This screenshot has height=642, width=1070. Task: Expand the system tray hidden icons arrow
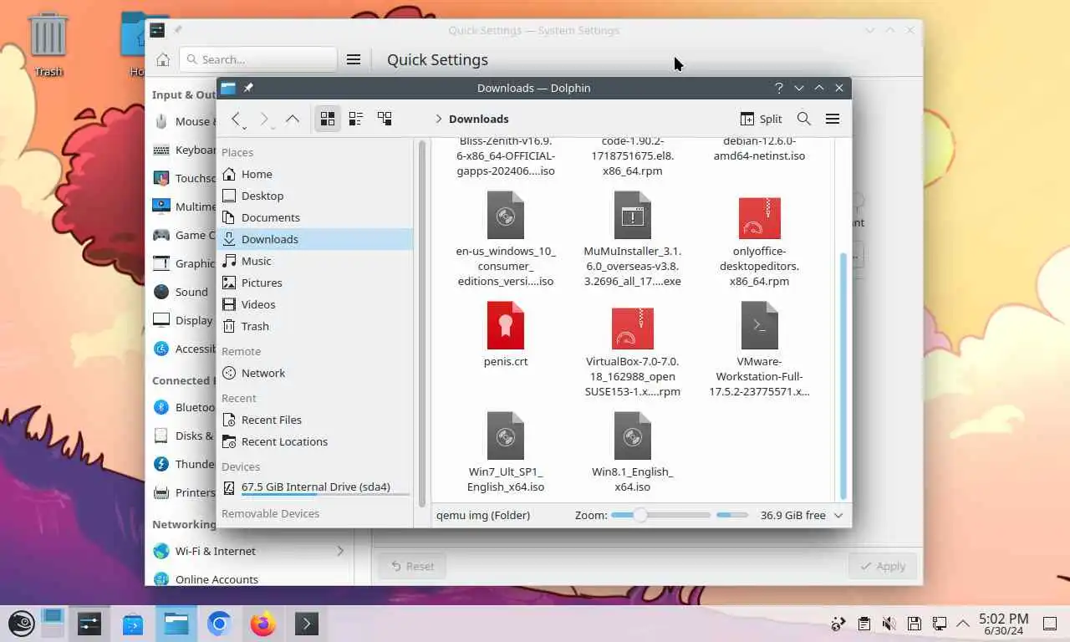(963, 623)
